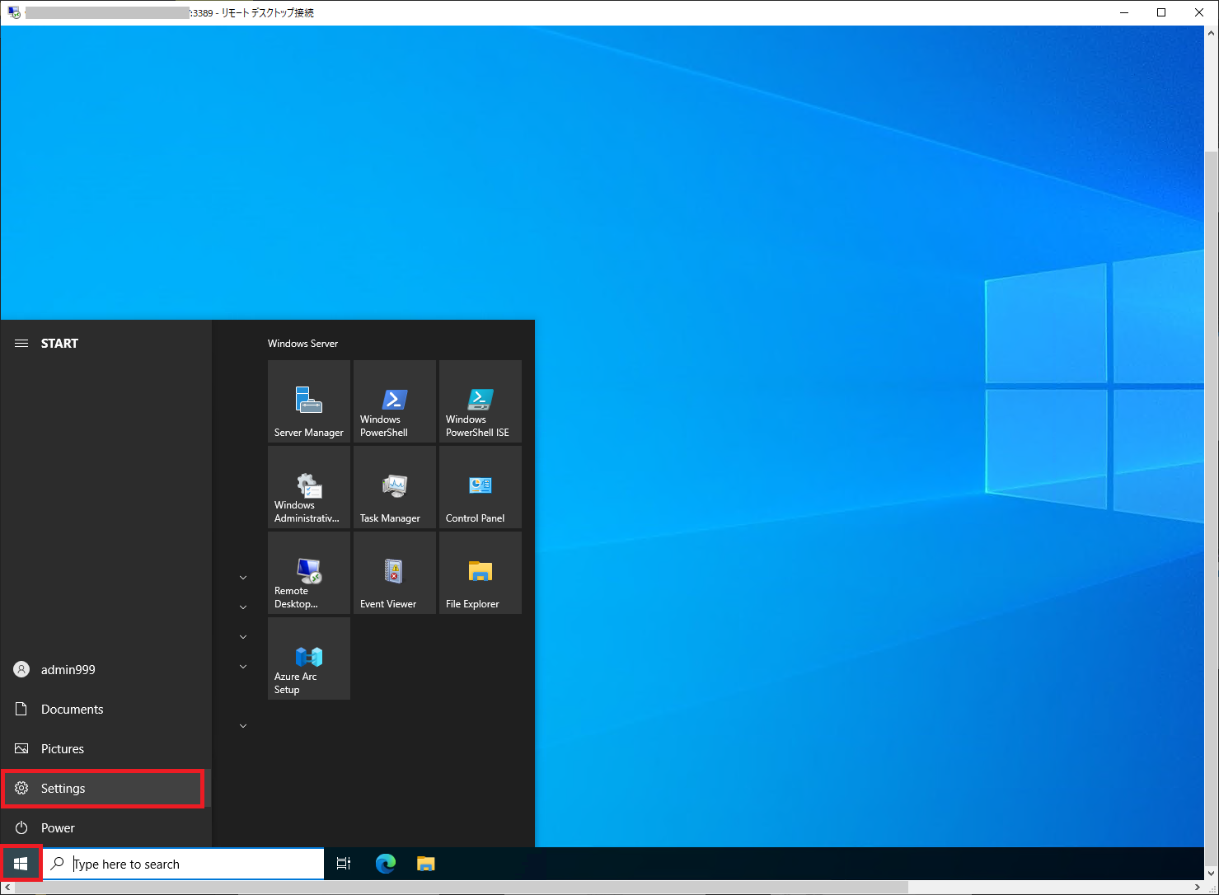Launch Microsoft Edge from the taskbar

386,864
